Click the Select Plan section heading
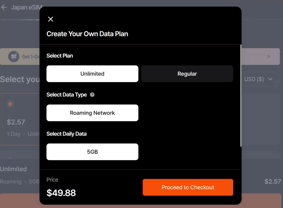This screenshot has height=208, width=283. tap(60, 56)
